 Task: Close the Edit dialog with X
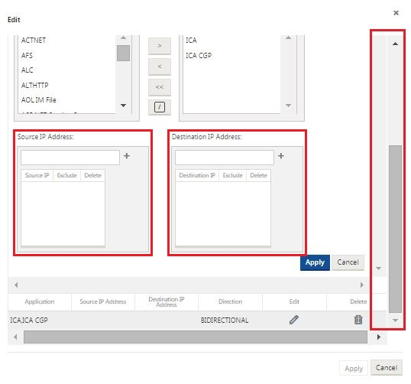396,13
